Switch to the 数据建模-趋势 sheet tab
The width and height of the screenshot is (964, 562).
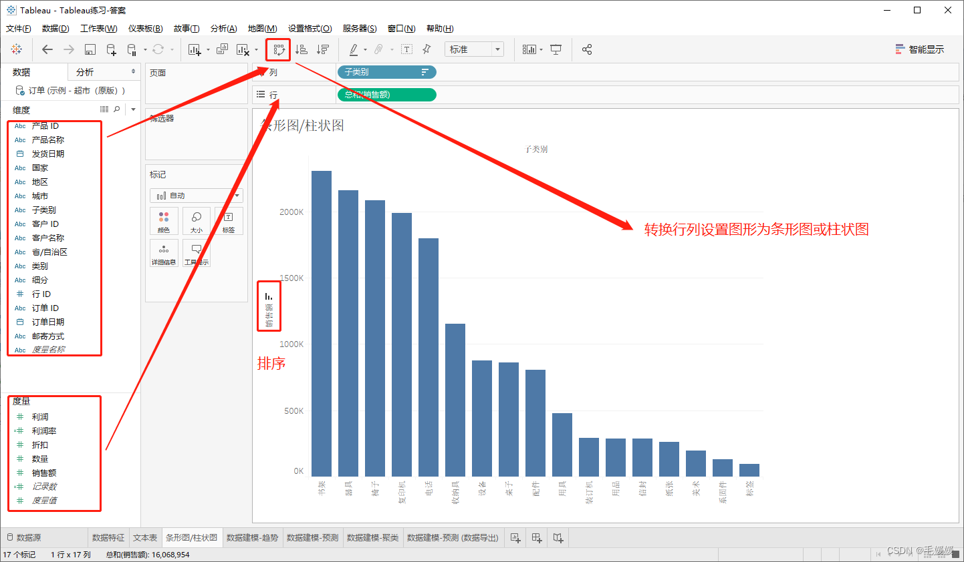click(252, 537)
